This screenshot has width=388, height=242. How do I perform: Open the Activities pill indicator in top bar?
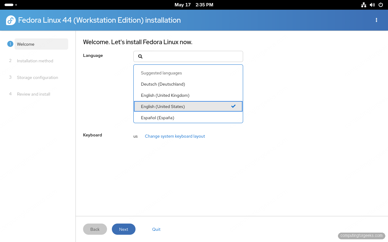9,5
